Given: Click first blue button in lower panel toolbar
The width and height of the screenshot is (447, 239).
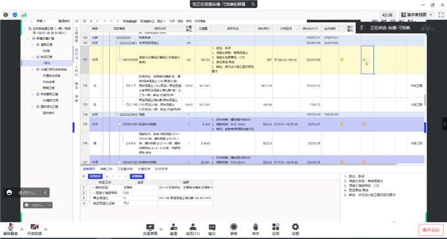Looking at the screenshot, I should pos(95,177).
